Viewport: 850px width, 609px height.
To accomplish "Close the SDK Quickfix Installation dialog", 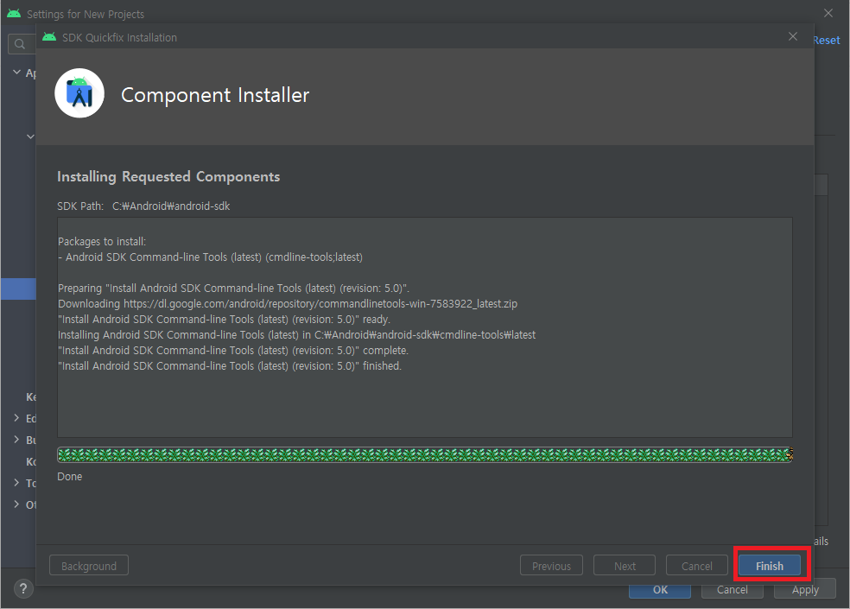I will pos(792,36).
